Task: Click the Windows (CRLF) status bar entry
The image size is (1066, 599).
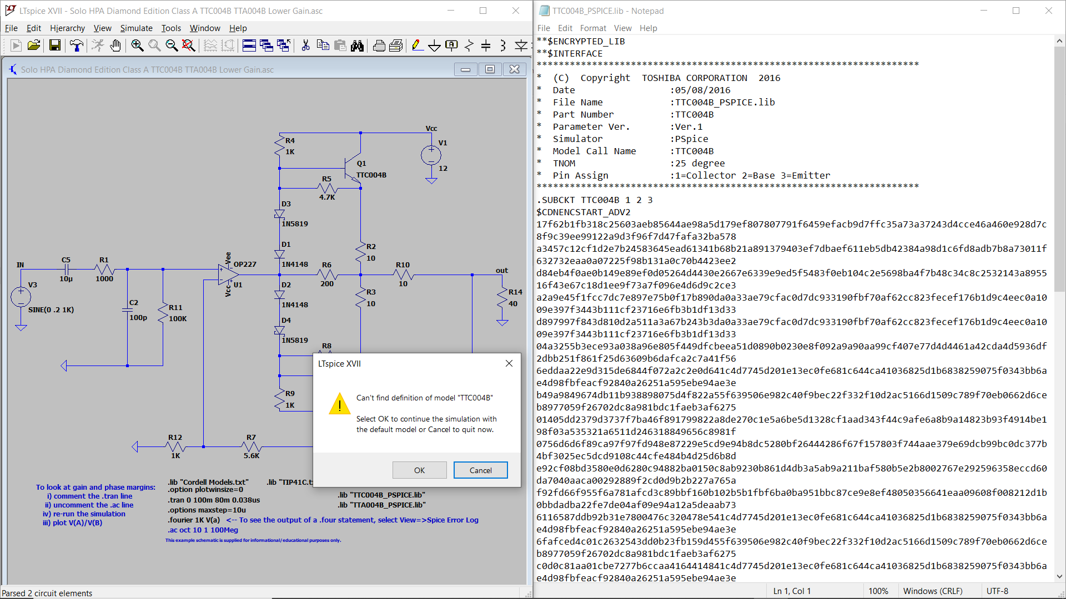Action: pos(933,591)
